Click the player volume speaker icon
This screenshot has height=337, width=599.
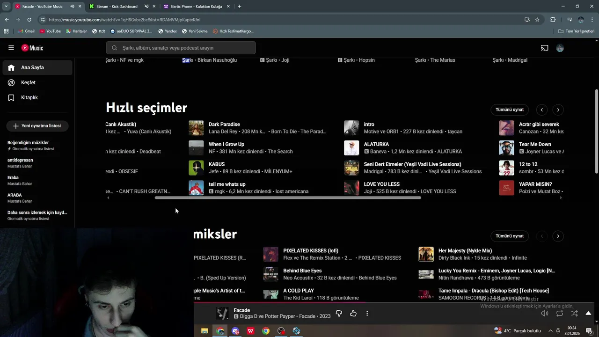[x=545, y=313]
